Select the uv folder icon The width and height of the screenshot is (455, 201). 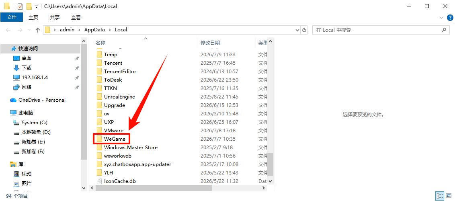(100, 113)
